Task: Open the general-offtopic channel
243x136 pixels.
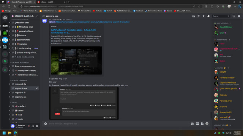Action: pos(24,31)
